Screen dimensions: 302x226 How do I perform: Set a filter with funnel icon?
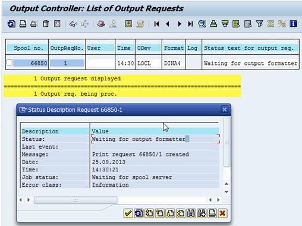tap(259, 24)
